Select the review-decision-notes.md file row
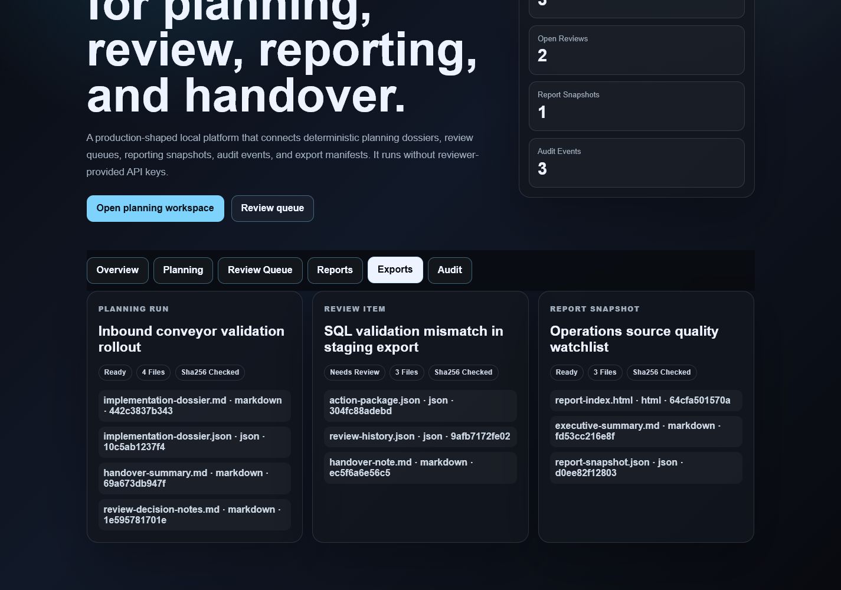 coord(195,515)
